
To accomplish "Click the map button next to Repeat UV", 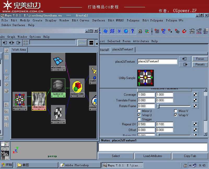I will click(195, 124).
